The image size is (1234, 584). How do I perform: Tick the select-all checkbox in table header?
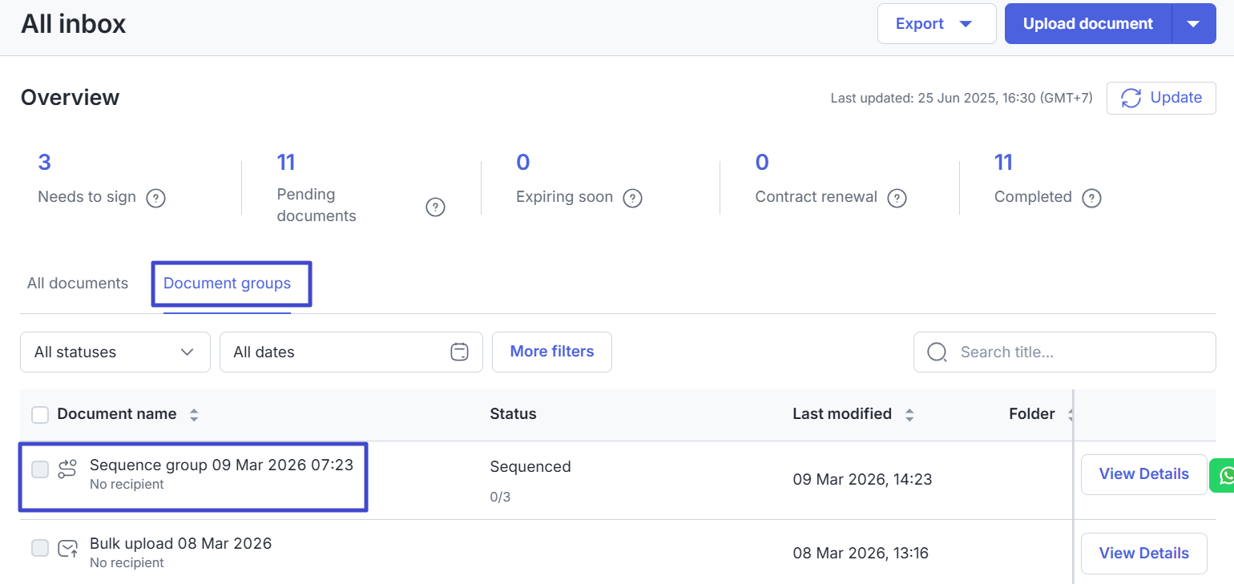coord(40,415)
